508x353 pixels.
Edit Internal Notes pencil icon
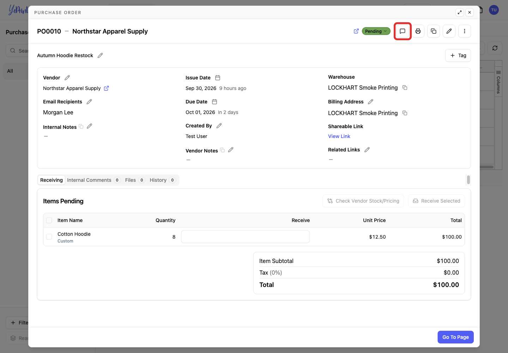[90, 126]
